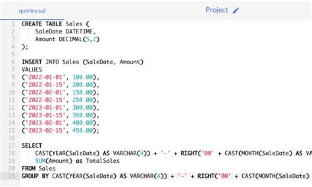Click line number 17 in the gutter
Viewport: 312px width, 187px height.
[x=12, y=146]
